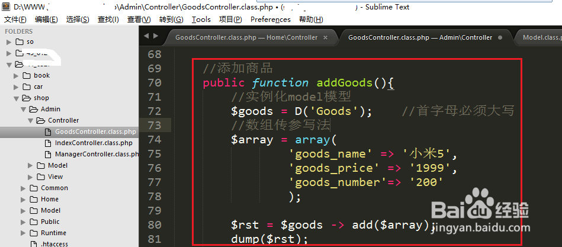
Task: Click the Common folder icon
Action: [x=34, y=188]
